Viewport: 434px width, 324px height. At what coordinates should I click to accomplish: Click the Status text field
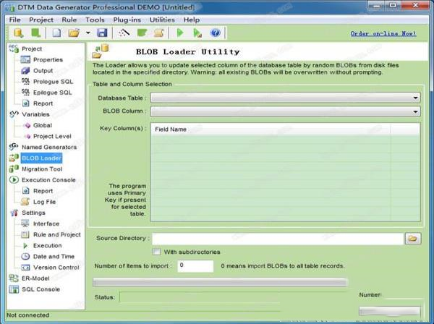click(x=233, y=297)
